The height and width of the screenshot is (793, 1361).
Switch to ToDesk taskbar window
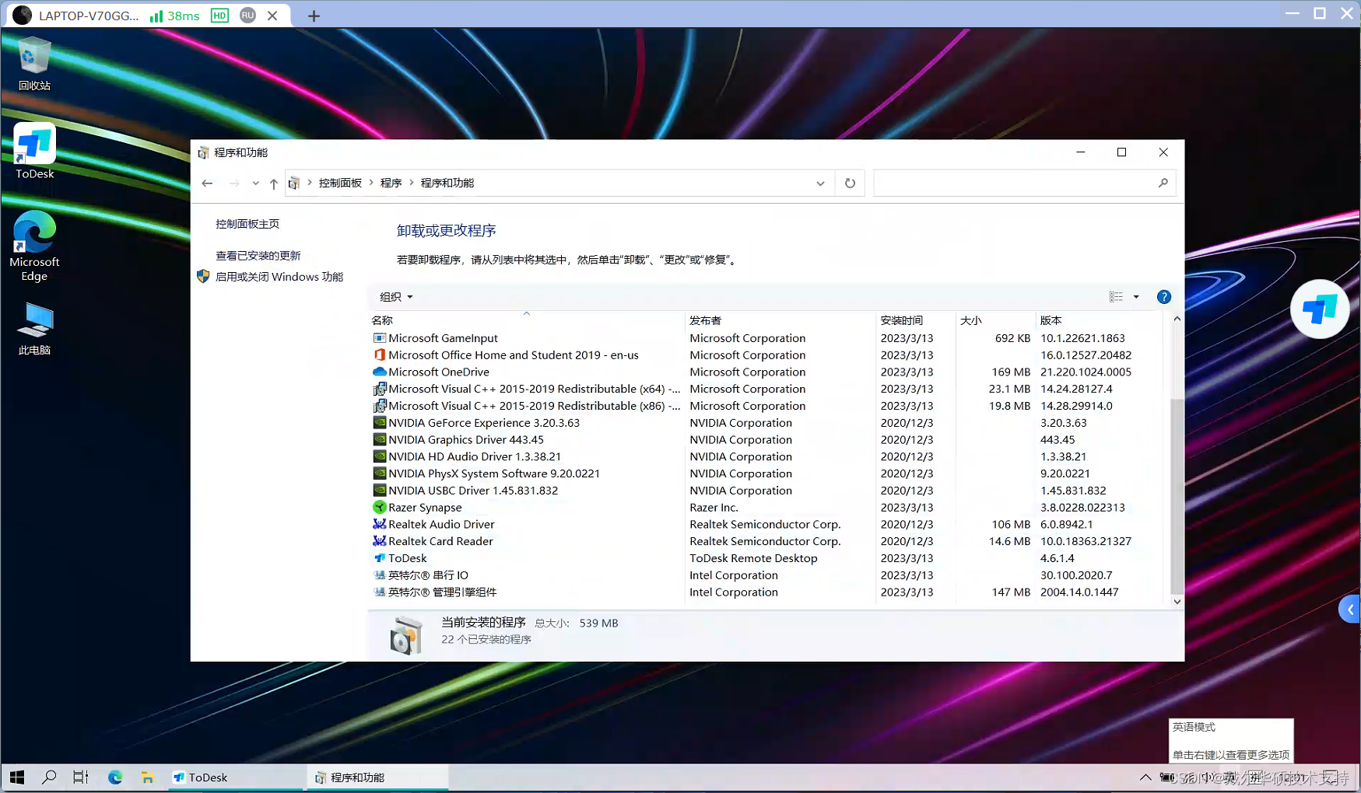coord(236,777)
